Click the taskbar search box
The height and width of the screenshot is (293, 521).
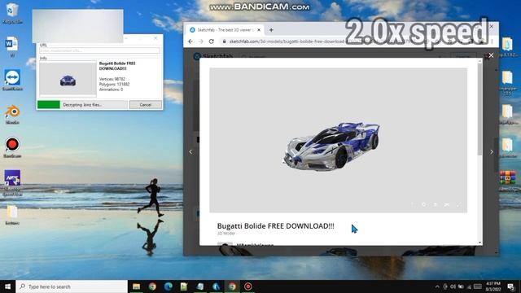72,286
